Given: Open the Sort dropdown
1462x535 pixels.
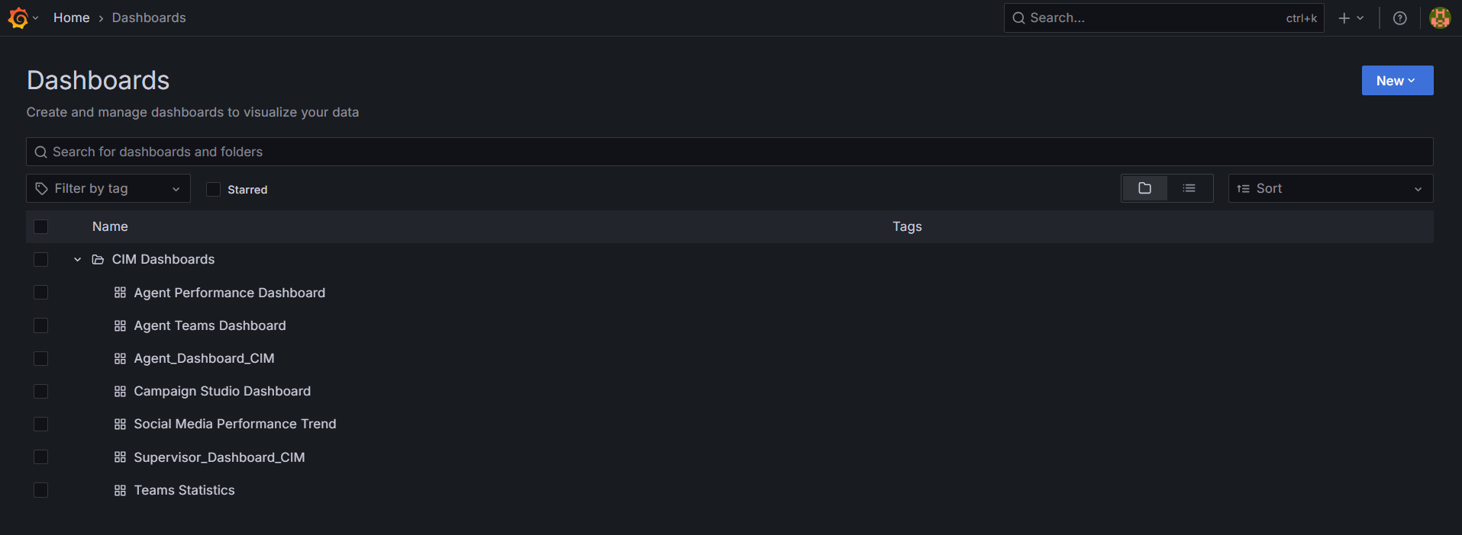Looking at the screenshot, I should pyautogui.click(x=1329, y=188).
